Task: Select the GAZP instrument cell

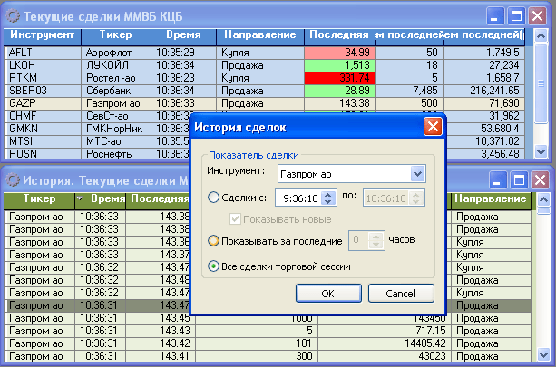Action: coord(43,104)
